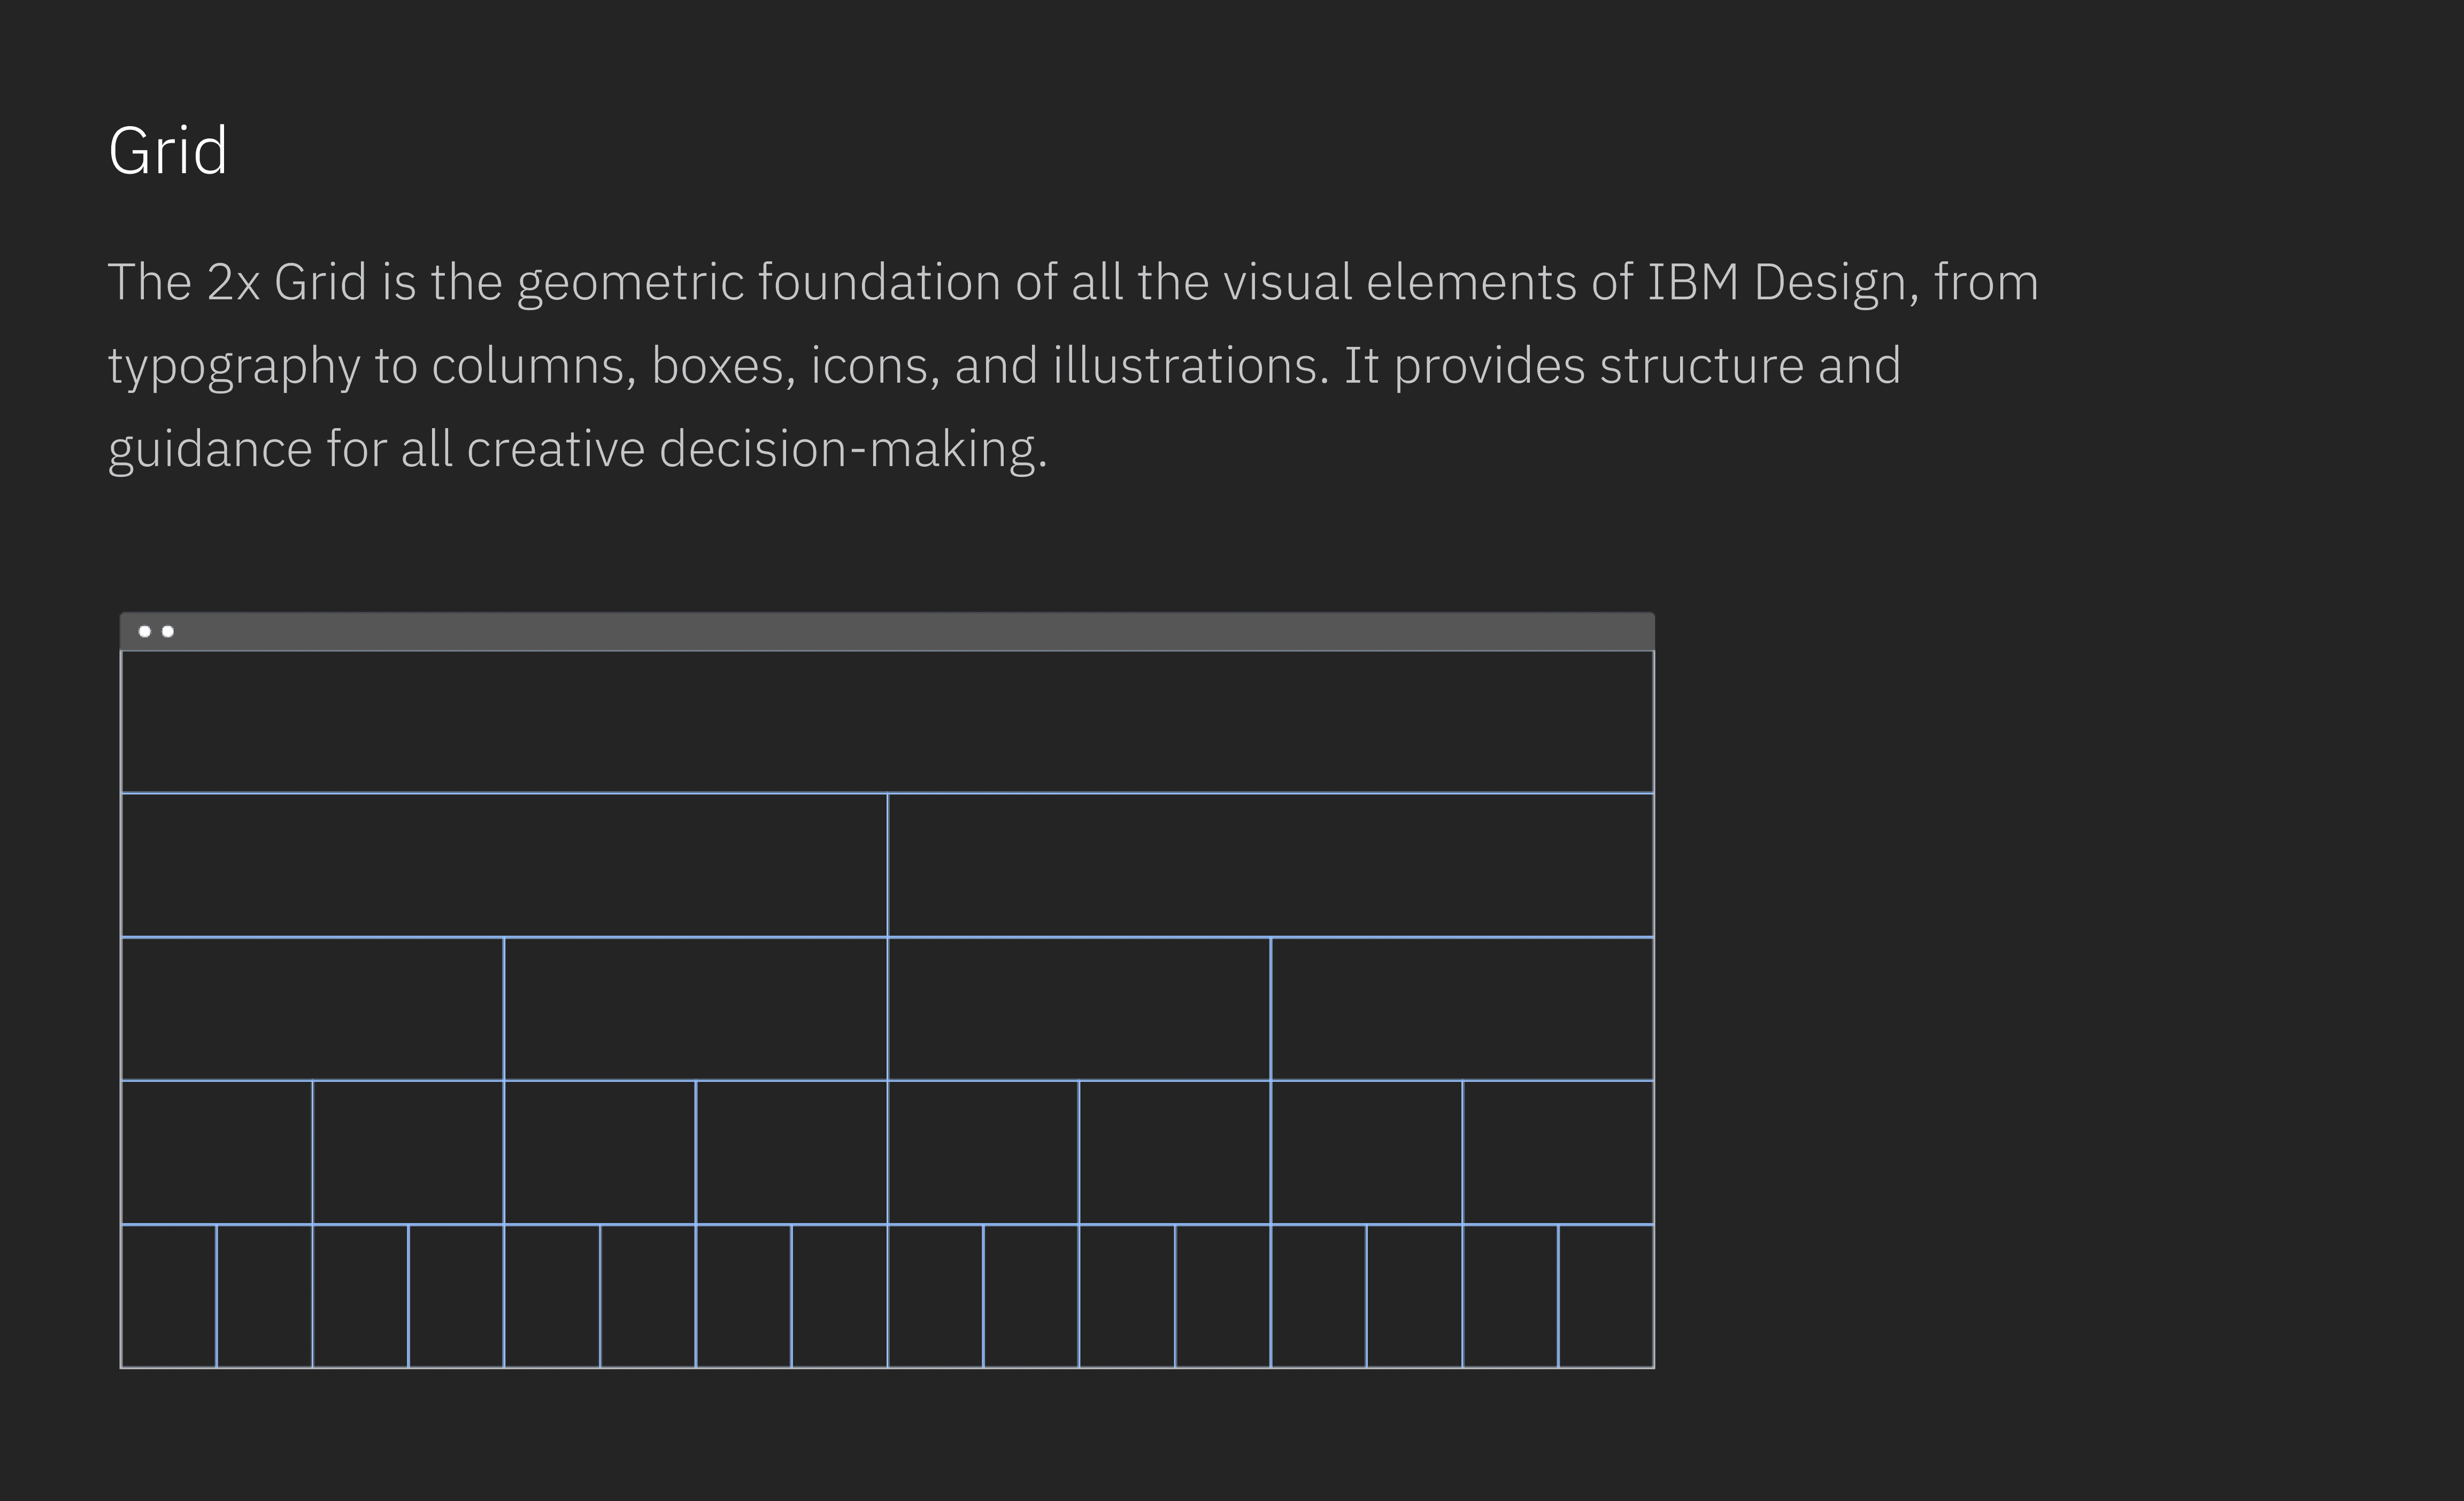Select first cell of the eight-column row

[216, 1152]
